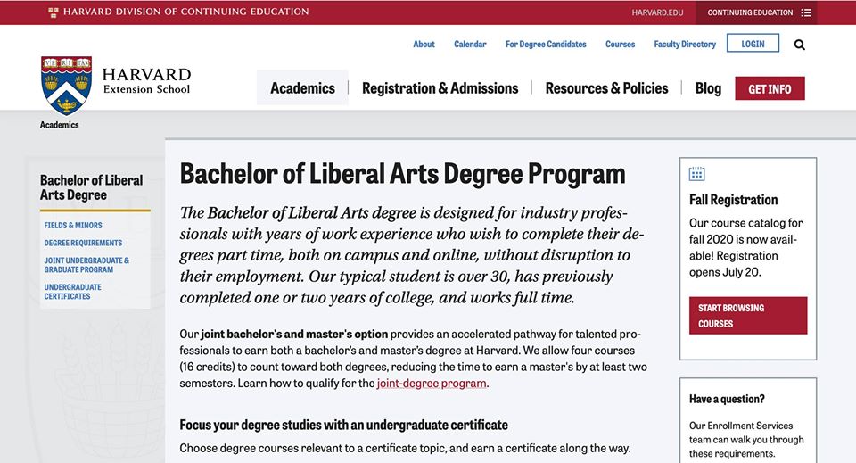Open the Resources & Policies menu

click(x=606, y=88)
